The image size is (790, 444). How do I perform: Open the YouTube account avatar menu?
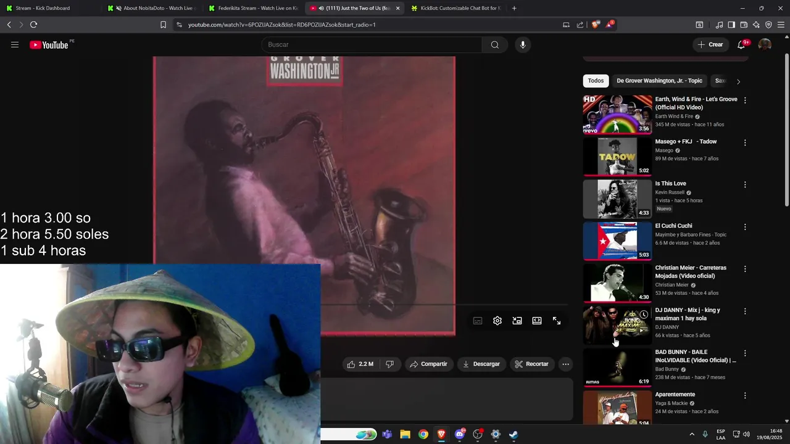tap(765, 44)
